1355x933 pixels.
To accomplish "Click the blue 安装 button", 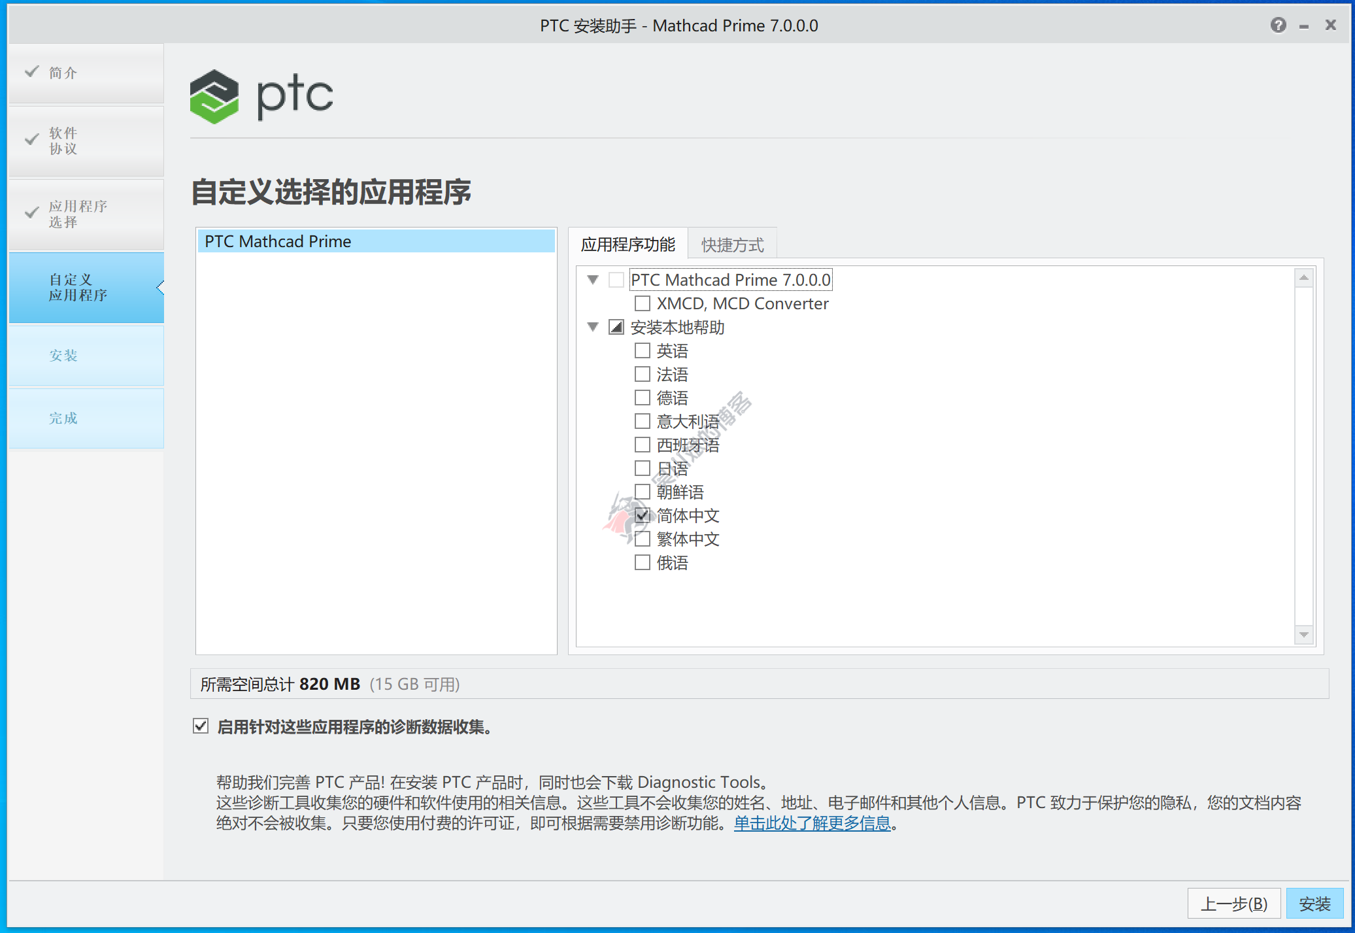I will [1314, 904].
